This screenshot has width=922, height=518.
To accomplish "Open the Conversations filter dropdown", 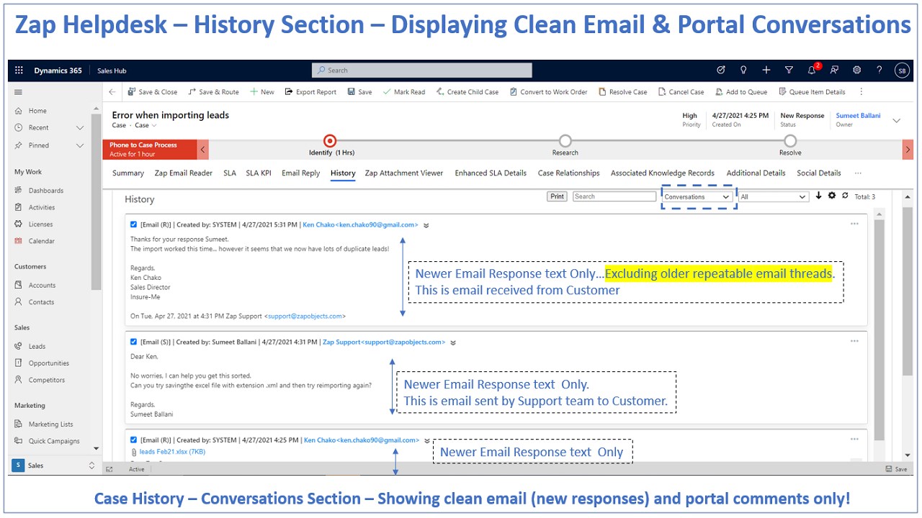I will [697, 196].
